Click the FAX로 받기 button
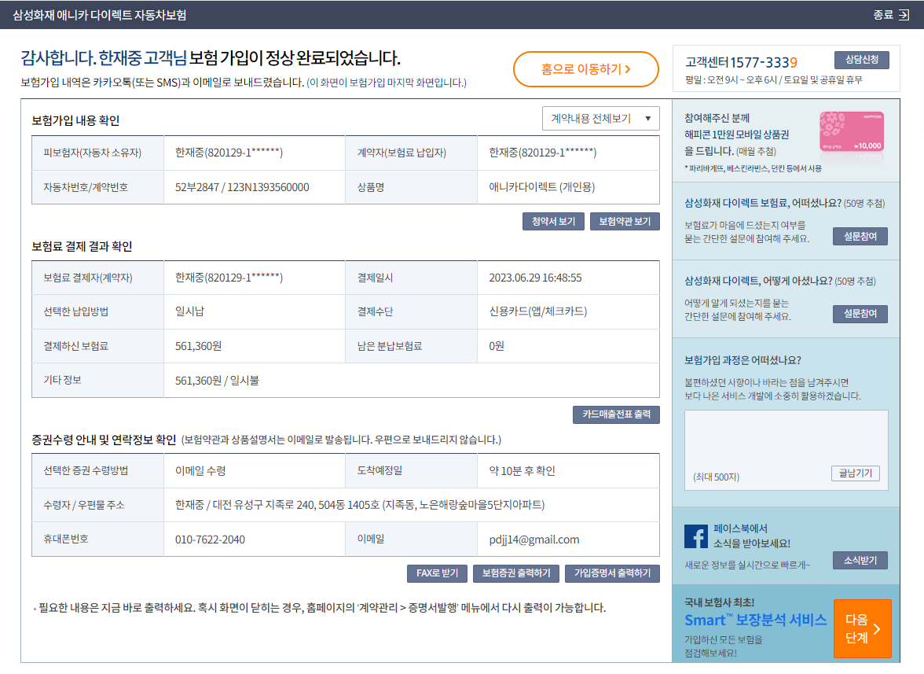 437,573
